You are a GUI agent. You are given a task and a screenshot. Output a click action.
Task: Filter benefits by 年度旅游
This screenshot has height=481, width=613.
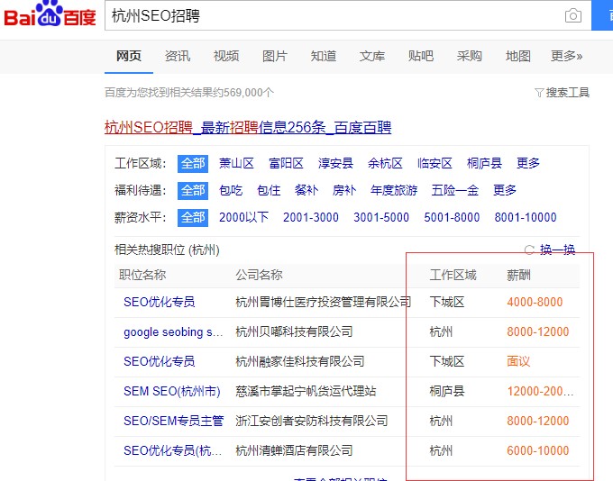394,191
